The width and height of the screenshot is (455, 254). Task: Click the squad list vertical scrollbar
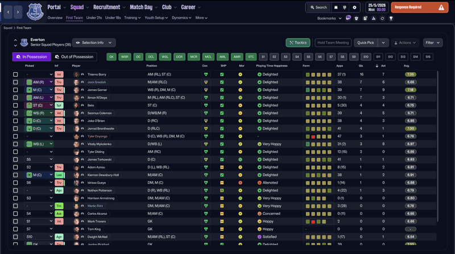pos(437,147)
